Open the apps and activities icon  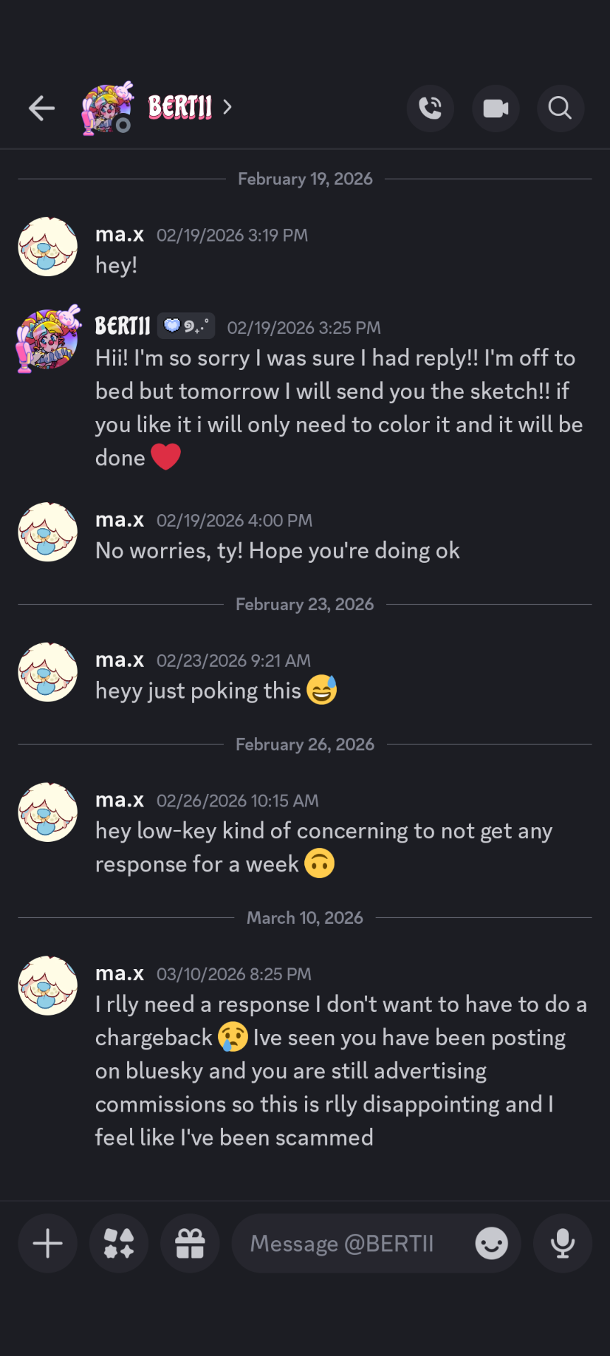tap(119, 1244)
